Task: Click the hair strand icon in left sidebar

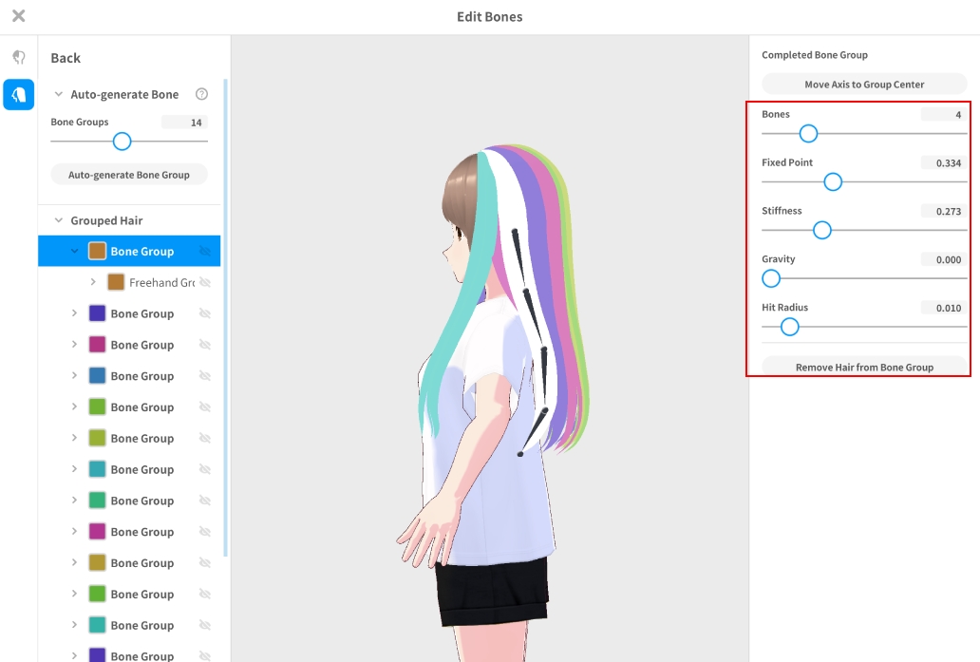Action: (18, 58)
